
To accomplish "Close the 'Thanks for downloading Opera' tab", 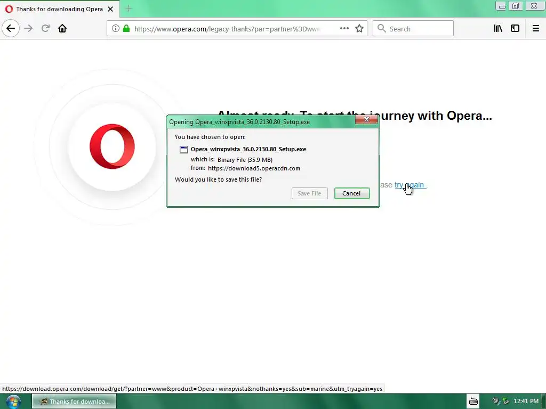I will (110, 9).
